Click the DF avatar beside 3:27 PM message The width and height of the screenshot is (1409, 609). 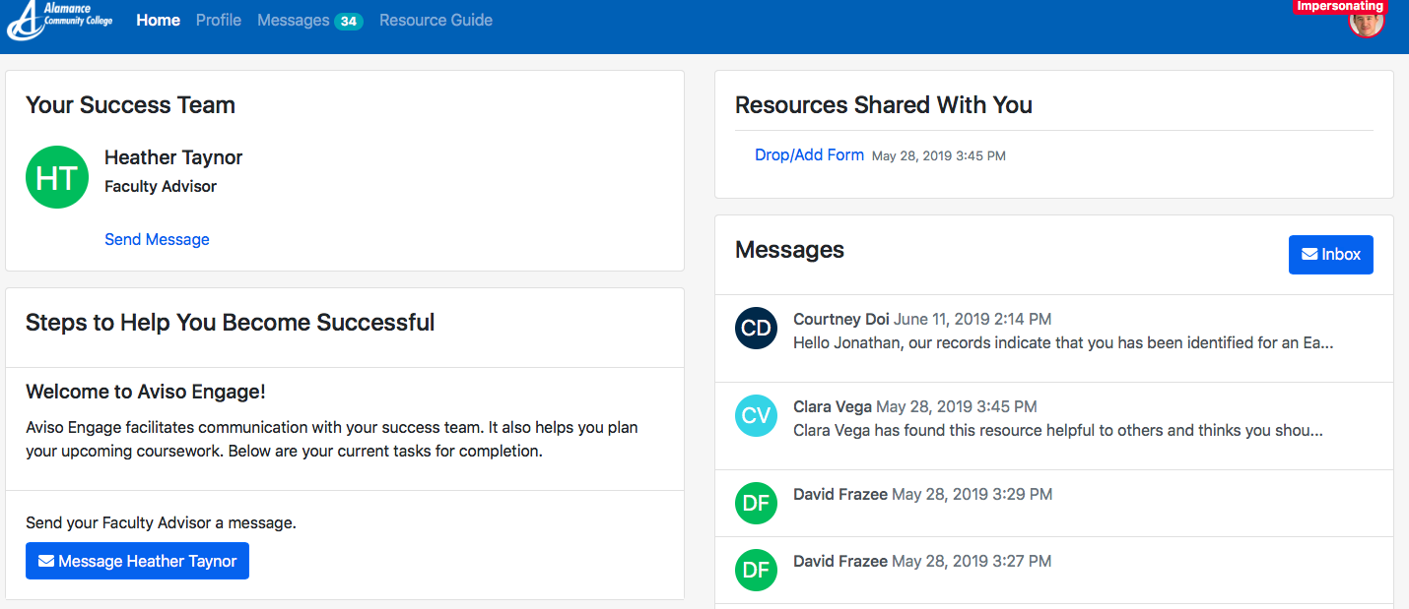pos(757,570)
